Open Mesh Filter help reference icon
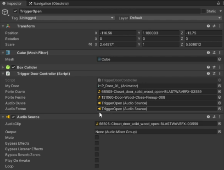The height and width of the screenshot is (170, 224). [208, 52]
